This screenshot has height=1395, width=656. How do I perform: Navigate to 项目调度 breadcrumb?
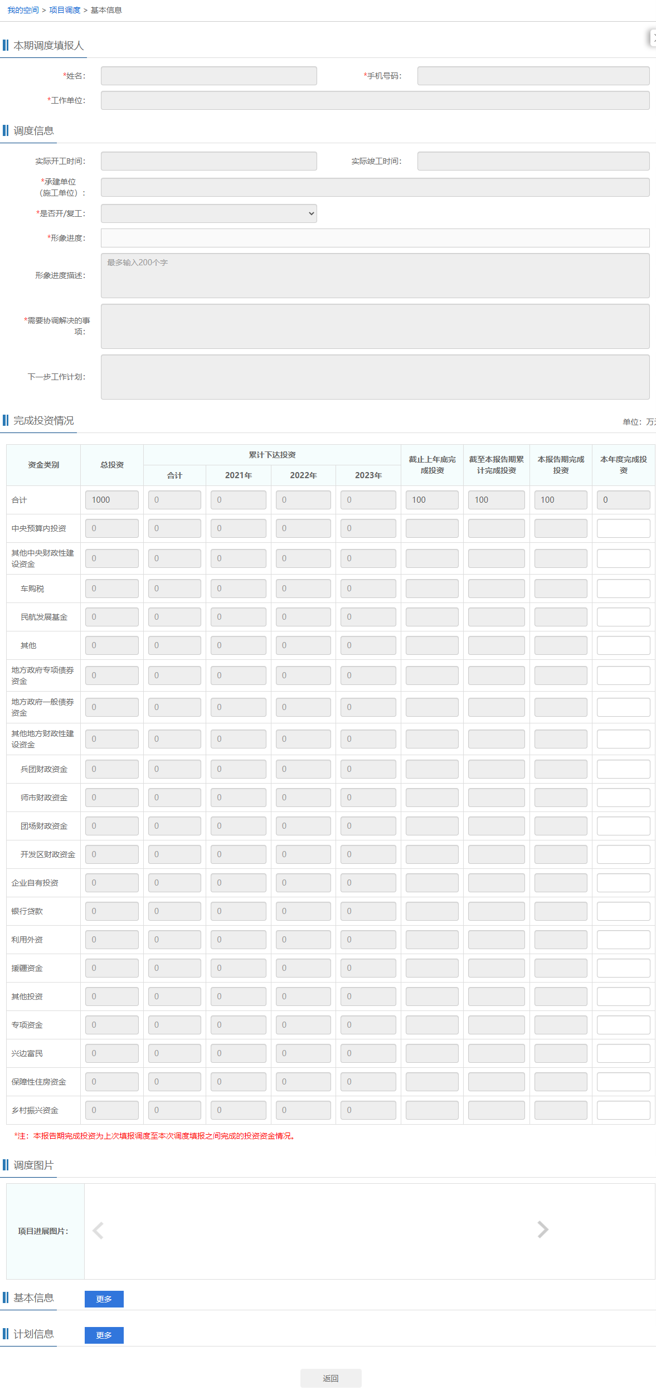tap(65, 10)
